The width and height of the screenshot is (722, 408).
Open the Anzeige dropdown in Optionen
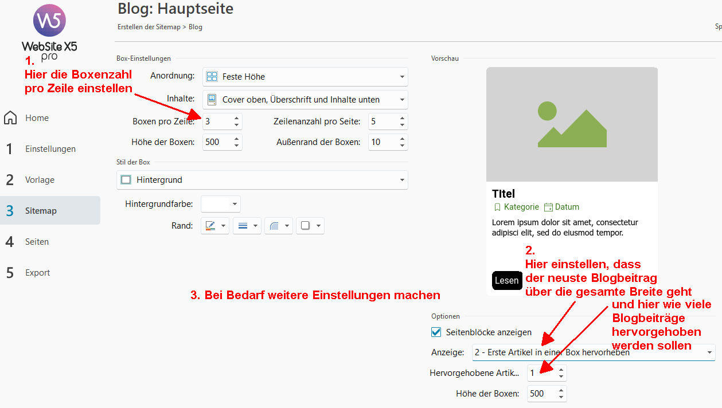pos(593,352)
